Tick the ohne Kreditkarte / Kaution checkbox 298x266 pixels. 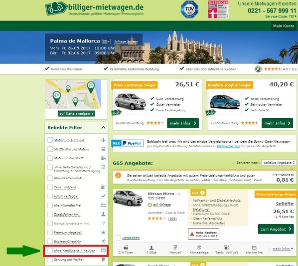[50, 251]
